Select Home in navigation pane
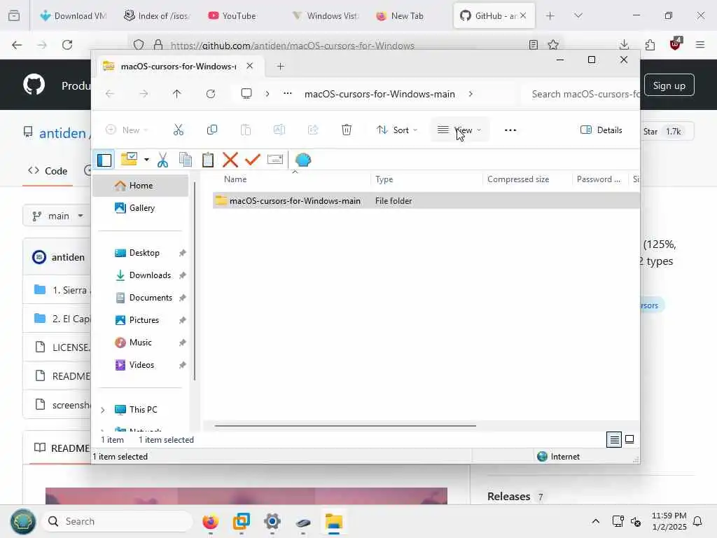This screenshot has width=717, height=538. 141,186
